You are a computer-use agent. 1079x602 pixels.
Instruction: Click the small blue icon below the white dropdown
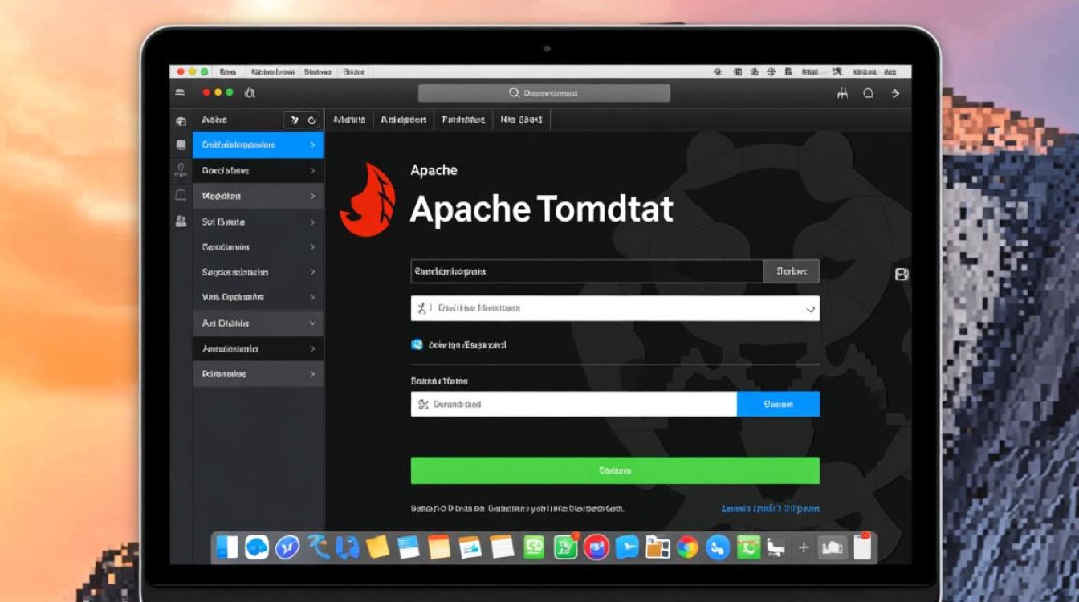coord(417,344)
